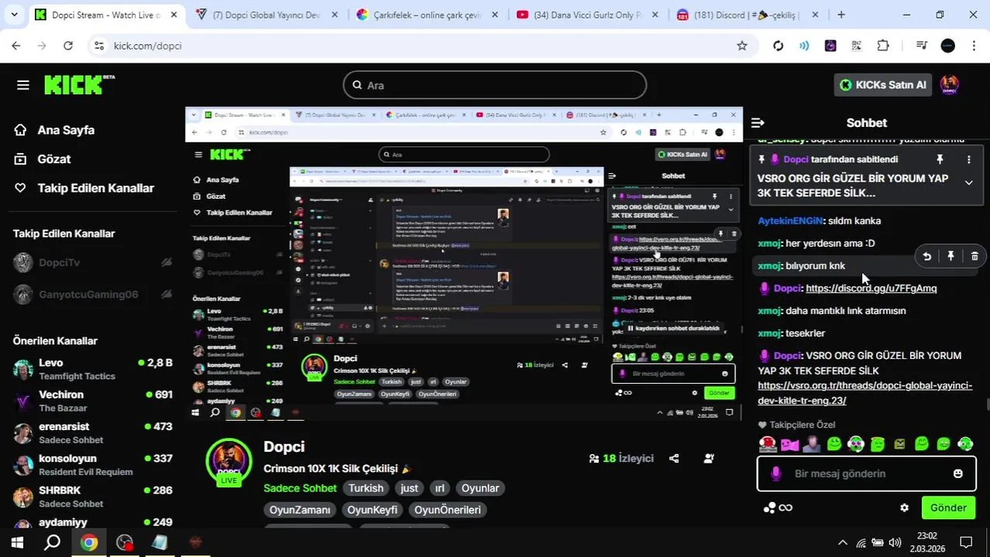The image size is (990, 557).
Task: Click the irl tag
Action: coord(439,488)
